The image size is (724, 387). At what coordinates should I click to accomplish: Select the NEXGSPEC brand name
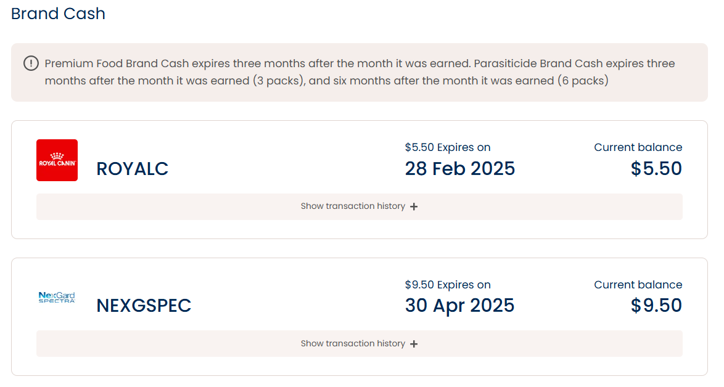(x=144, y=306)
